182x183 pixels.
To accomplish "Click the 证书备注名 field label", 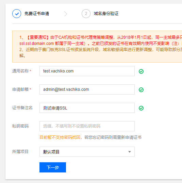I will point(22,108).
